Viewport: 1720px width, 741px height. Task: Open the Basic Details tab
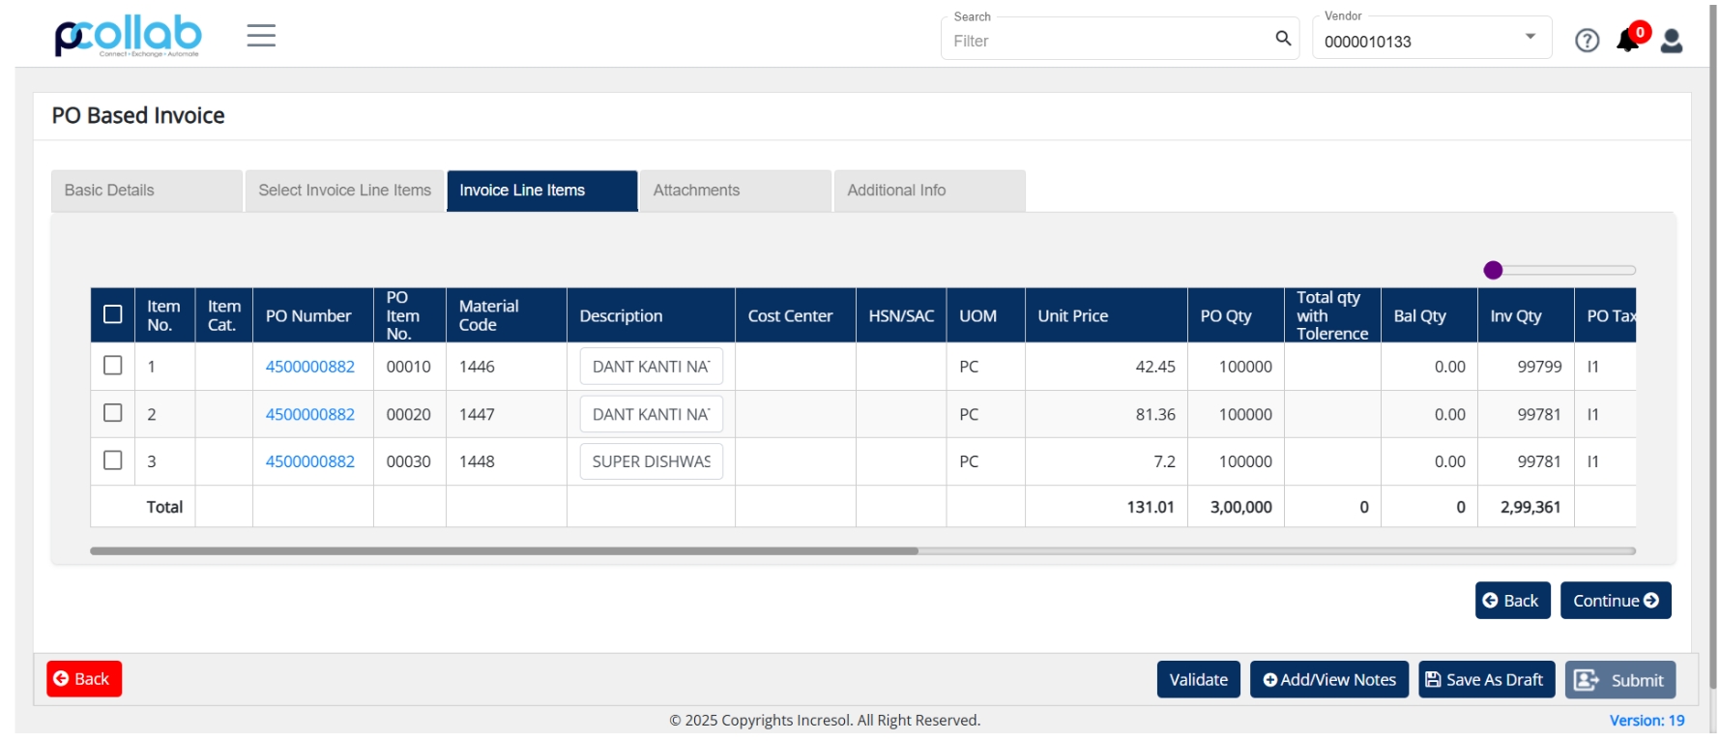146,191
